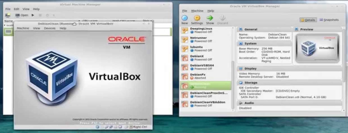Screen dimensions: 348x133
Task: Click the VirtualBox preview thumbnail
Action: pos(318,48)
